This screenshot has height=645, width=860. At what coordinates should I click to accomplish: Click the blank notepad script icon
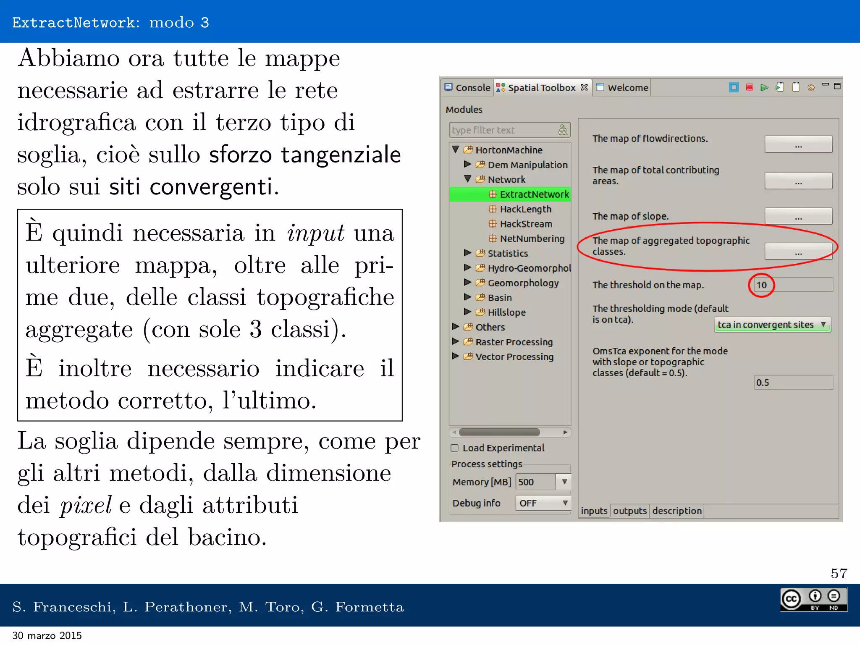point(795,87)
